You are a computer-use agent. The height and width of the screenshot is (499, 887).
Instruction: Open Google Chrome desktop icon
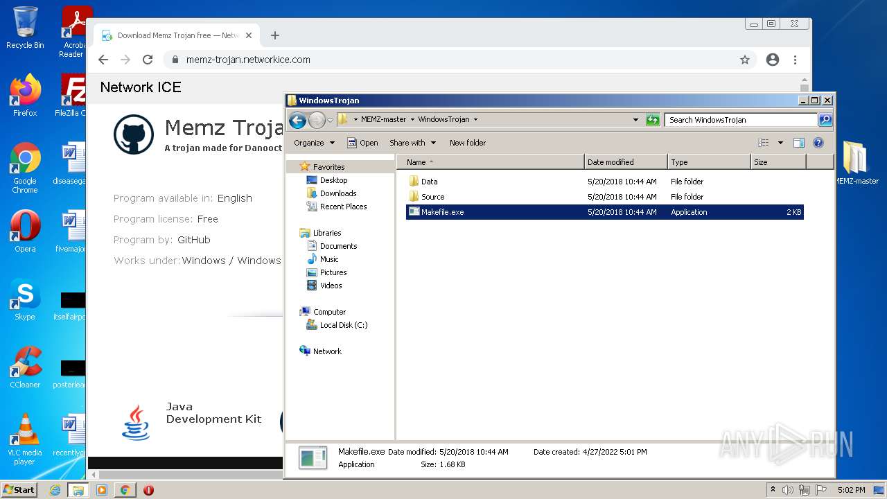tap(25, 168)
